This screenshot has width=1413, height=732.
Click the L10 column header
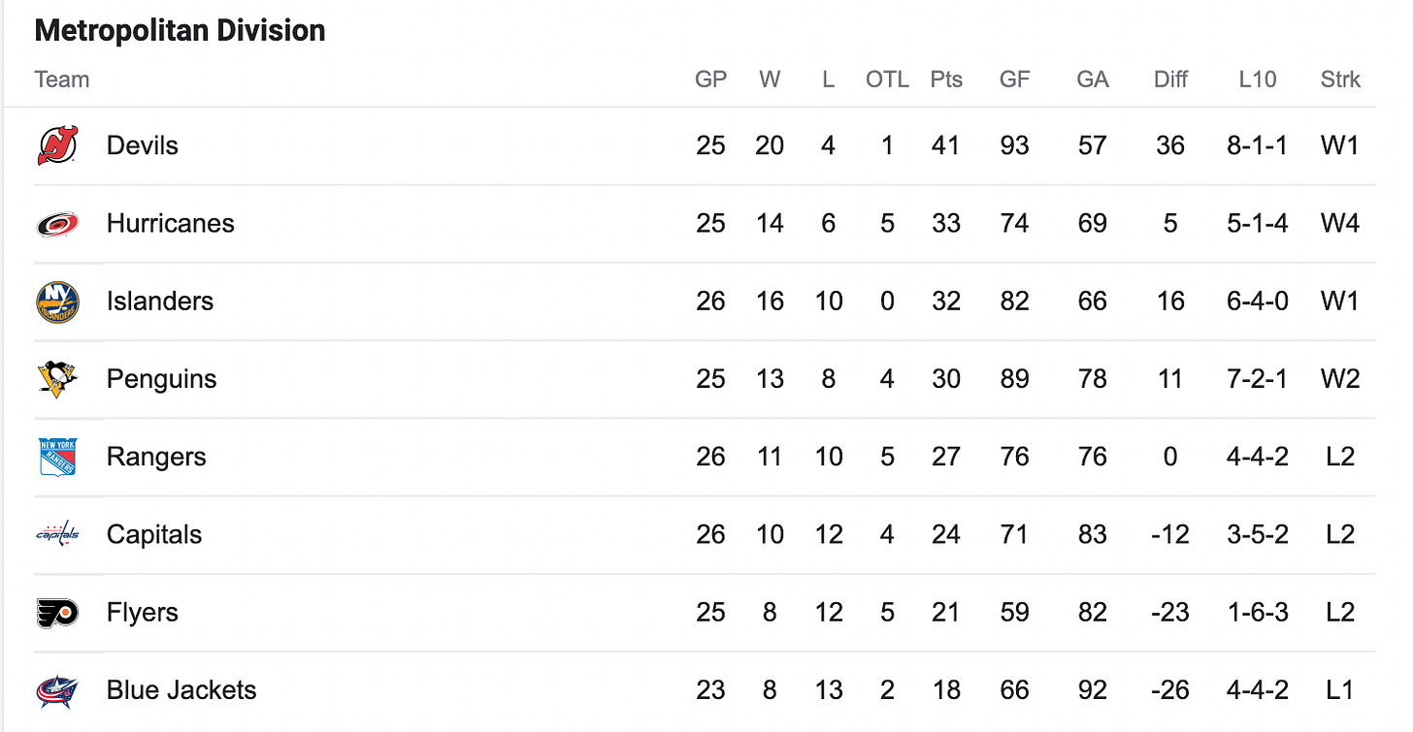1258,80
